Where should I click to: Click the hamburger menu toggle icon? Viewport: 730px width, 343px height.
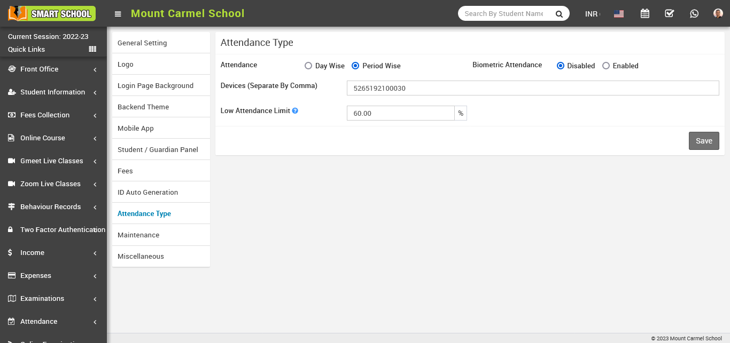pos(118,14)
